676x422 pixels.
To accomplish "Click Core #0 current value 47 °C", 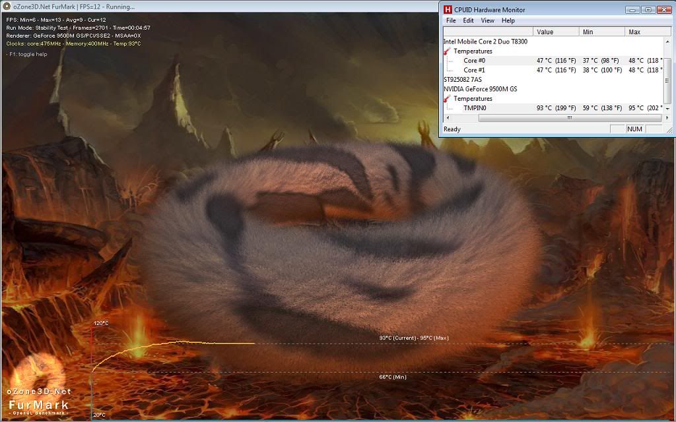I will [556, 60].
